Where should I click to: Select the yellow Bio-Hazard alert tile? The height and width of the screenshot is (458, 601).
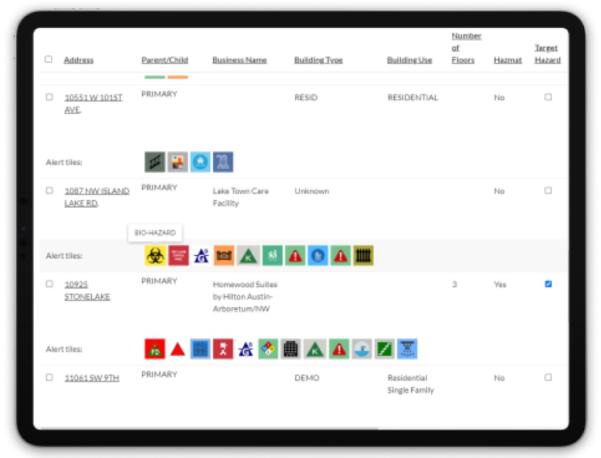pyautogui.click(x=155, y=255)
